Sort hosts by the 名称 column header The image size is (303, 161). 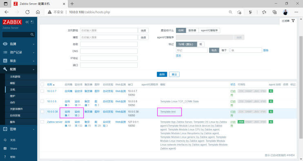[x=51, y=85]
